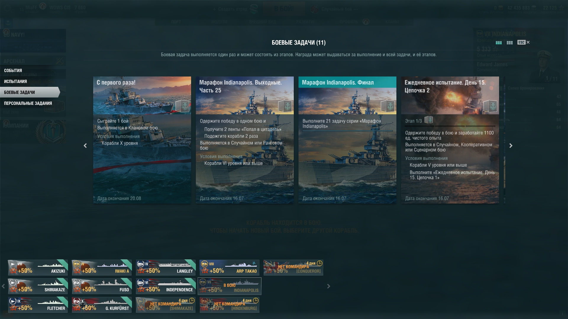The height and width of the screenshot is (319, 568).
Task: Click the Fletcher destroyer class icon
Action: [x=13, y=301]
